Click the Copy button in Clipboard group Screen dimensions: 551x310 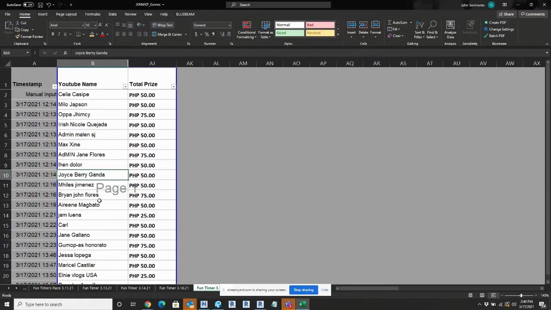click(x=22, y=30)
